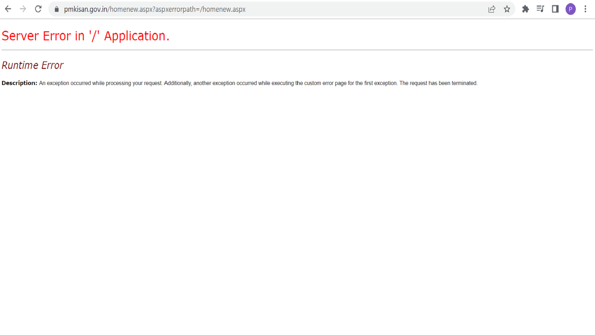Click the purple profile avatar P

coord(571,9)
